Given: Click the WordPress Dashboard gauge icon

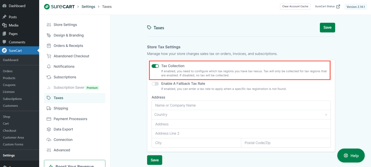Looking at the screenshot, I should [x=4, y=6].
